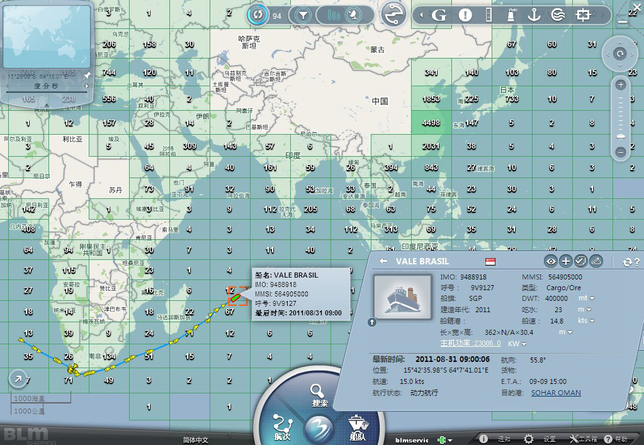
Task: Toggle the vertical bars display icon
Action: [x=334, y=16]
